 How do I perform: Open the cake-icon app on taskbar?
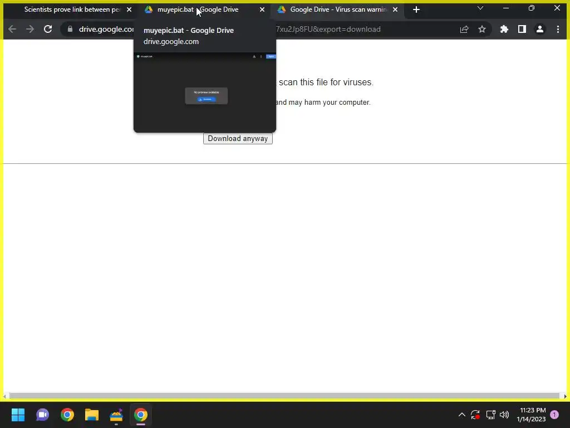tap(116, 415)
